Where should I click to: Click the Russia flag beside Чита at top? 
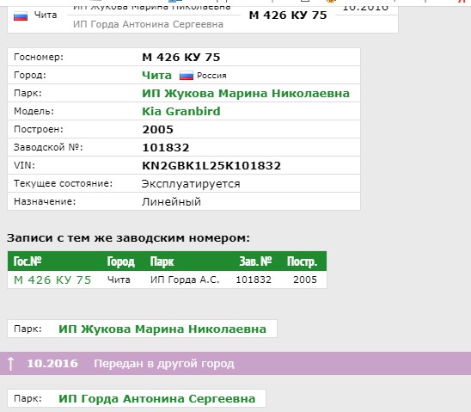pyautogui.click(x=21, y=16)
